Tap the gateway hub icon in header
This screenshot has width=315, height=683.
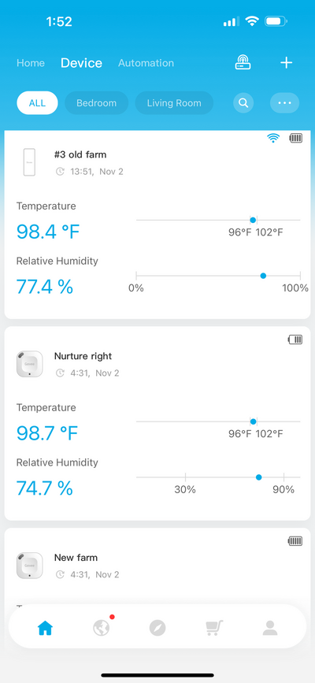point(243,63)
